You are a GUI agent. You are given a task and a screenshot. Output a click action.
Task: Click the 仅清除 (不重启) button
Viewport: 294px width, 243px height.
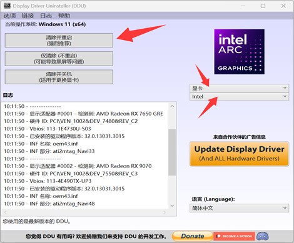[59, 59]
